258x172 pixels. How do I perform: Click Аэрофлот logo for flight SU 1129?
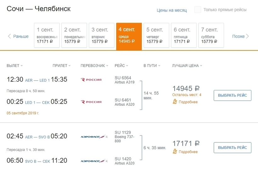(94, 137)
